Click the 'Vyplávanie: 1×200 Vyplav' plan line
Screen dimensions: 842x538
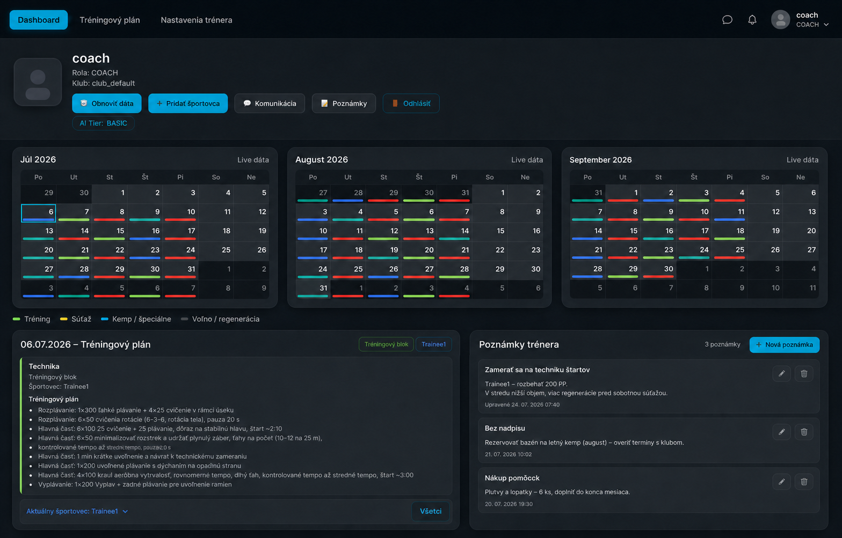coord(135,484)
